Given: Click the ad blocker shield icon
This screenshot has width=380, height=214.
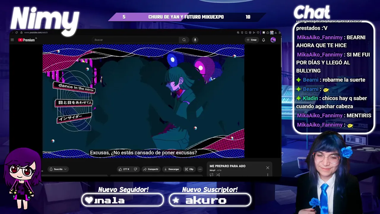Looking at the screenshot, I should 250,32.
